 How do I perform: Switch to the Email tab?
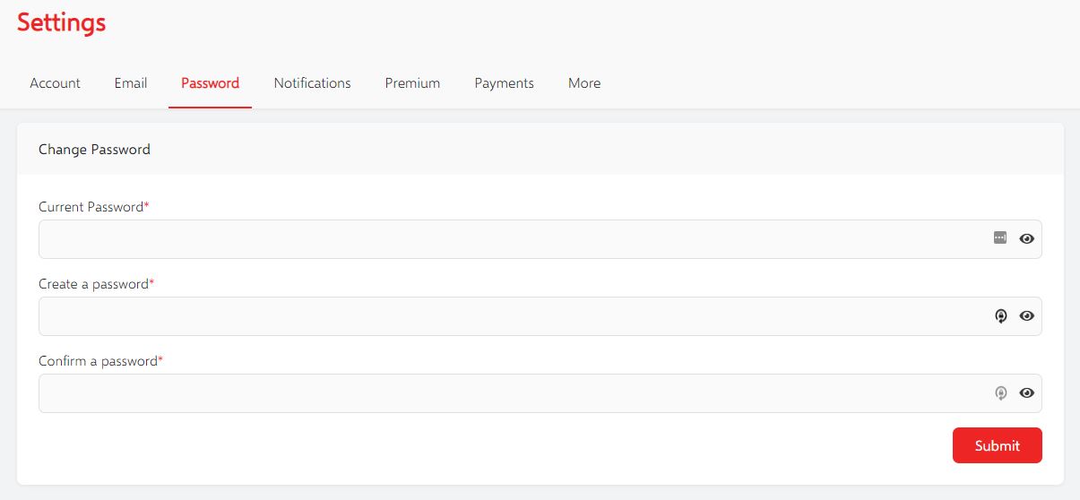[x=131, y=83]
